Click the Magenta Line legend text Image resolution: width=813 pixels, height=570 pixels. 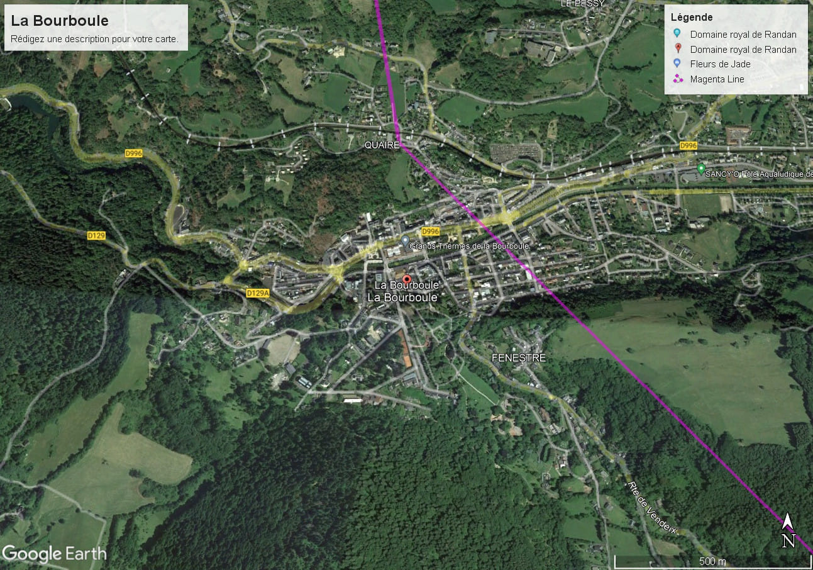[x=717, y=79]
